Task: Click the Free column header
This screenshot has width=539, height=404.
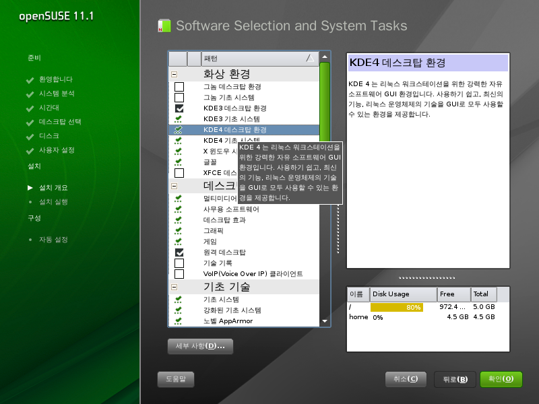Action: (453, 294)
